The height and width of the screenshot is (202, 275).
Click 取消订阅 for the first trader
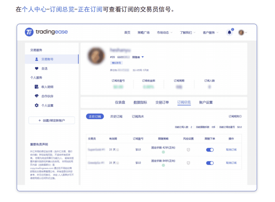click(231, 150)
